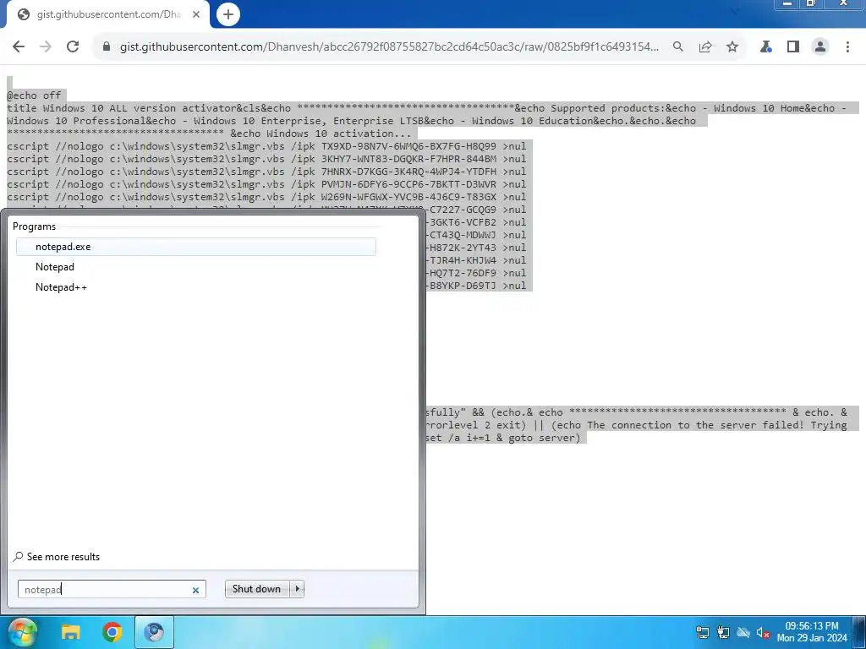This screenshot has width=866, height=649.
Task: Click the "Supported products:" text
Action: coord(607,108)
